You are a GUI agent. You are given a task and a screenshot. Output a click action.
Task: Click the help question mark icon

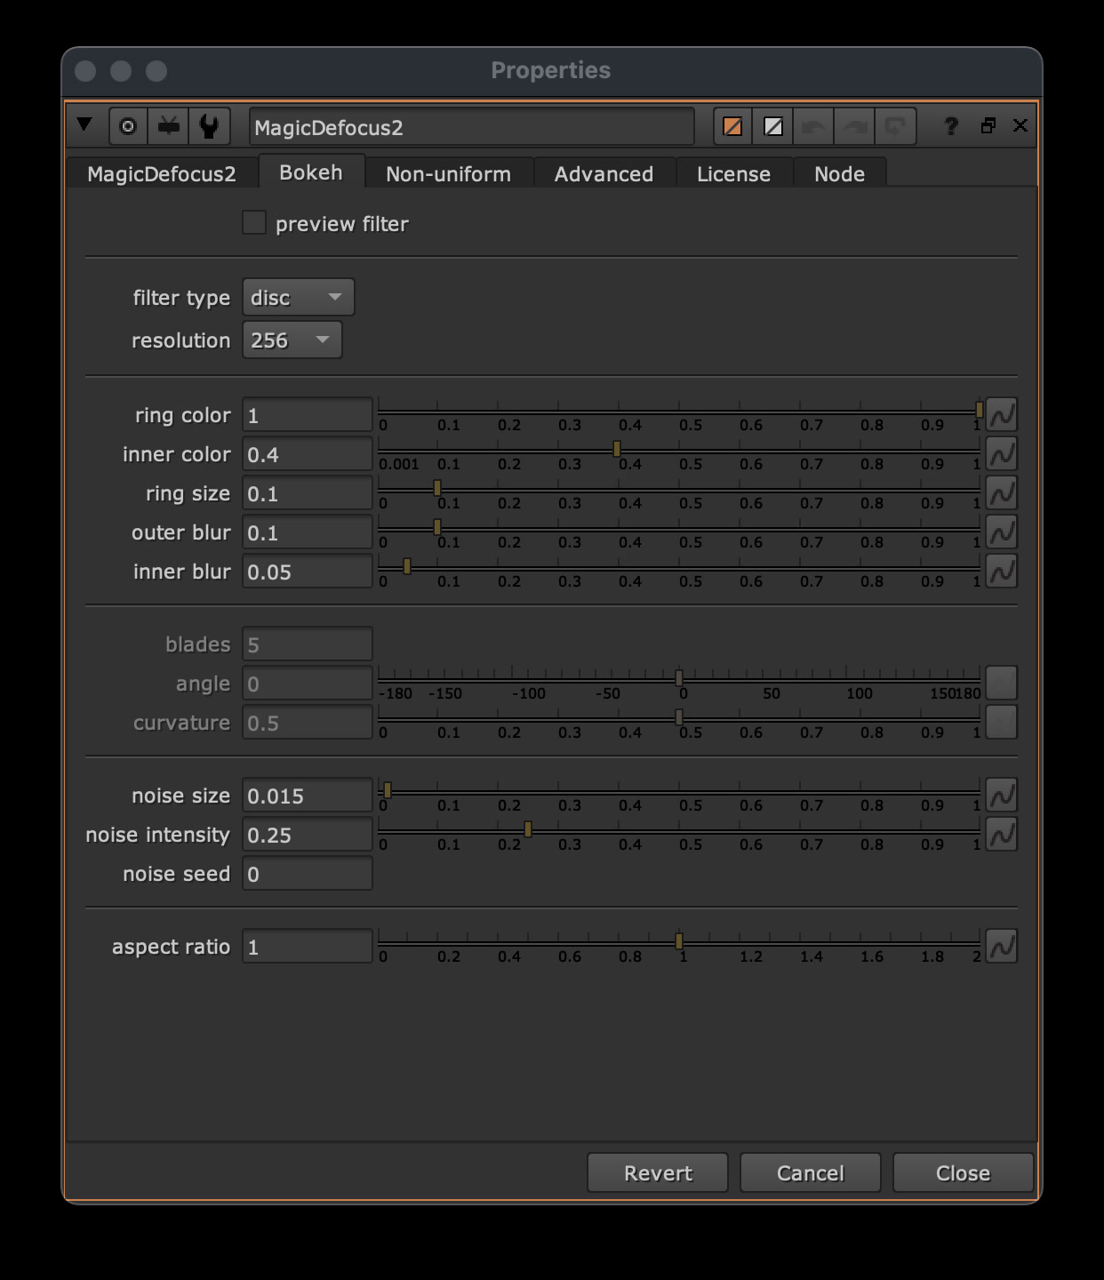click(x=950, y=126)
